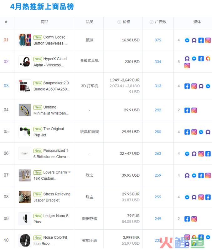Click the Audience Network icon in HyperX Cloud row
Screen dimensions: 212x250
point(187,59)
